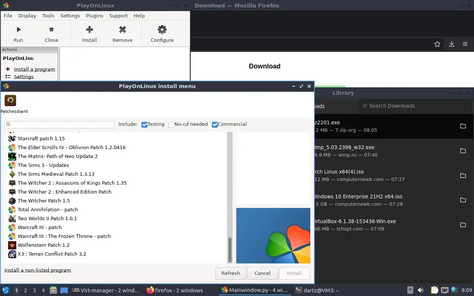Viewport: 474px width, 296px height.
Task: Click the Remove X icon in toolbar
Action: point(123,30)
